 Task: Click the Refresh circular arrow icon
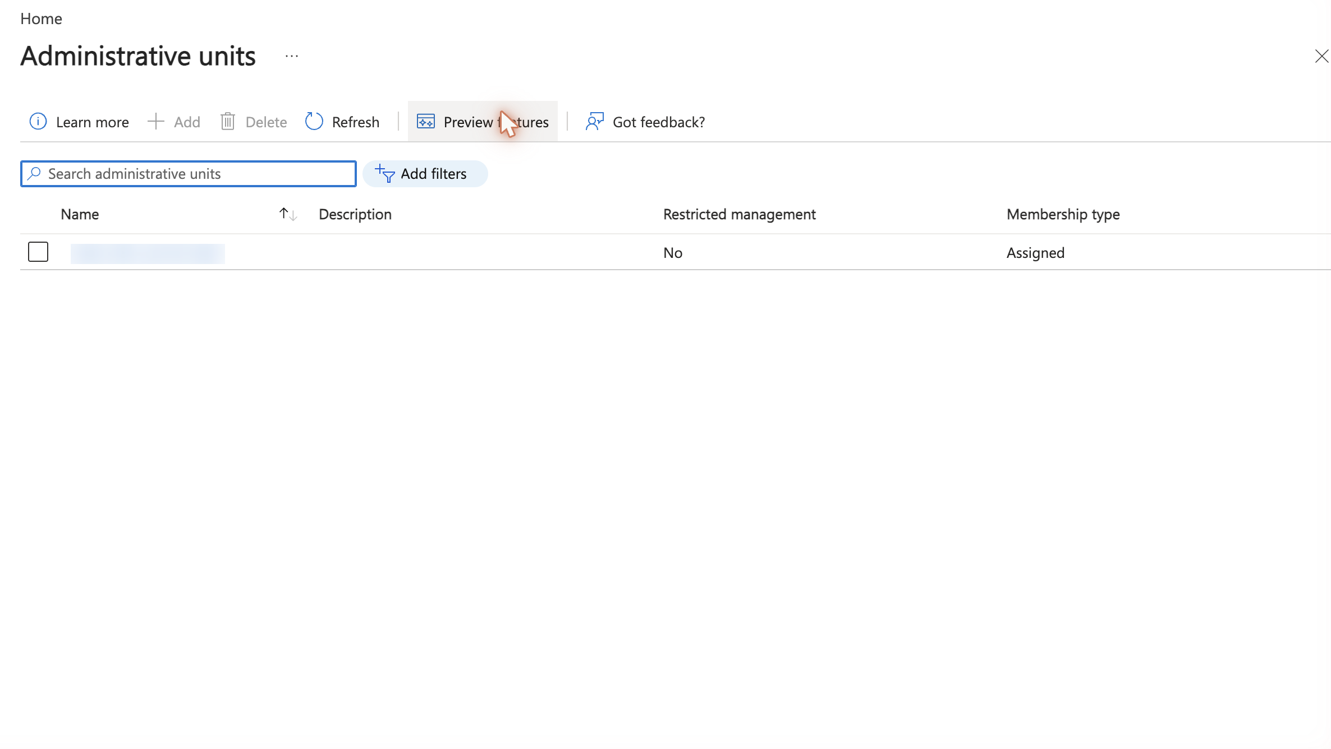[314, 121]
